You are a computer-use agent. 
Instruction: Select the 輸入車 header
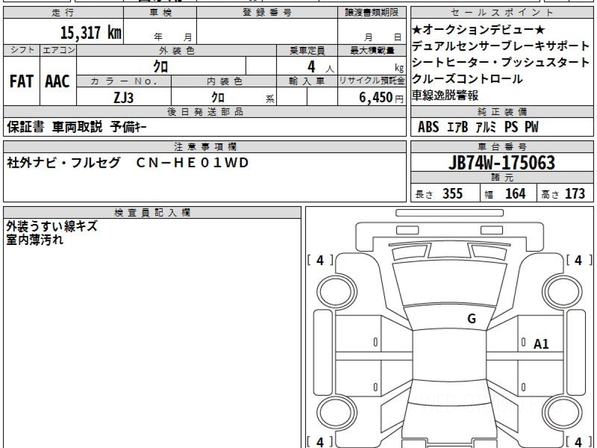(307, 81)
